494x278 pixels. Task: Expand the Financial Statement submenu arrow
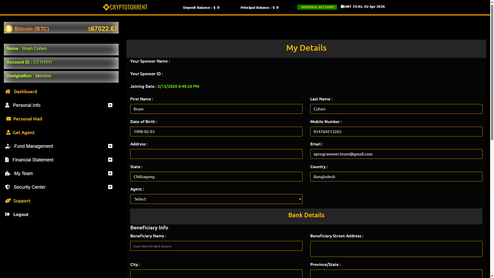[110, 160]
